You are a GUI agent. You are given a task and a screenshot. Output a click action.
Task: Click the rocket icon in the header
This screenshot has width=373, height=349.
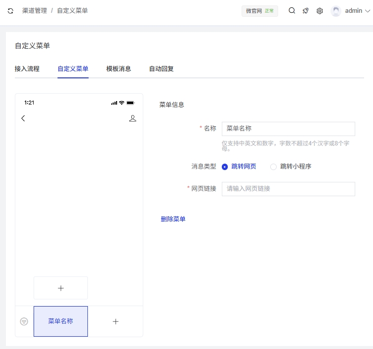[306, 11]
